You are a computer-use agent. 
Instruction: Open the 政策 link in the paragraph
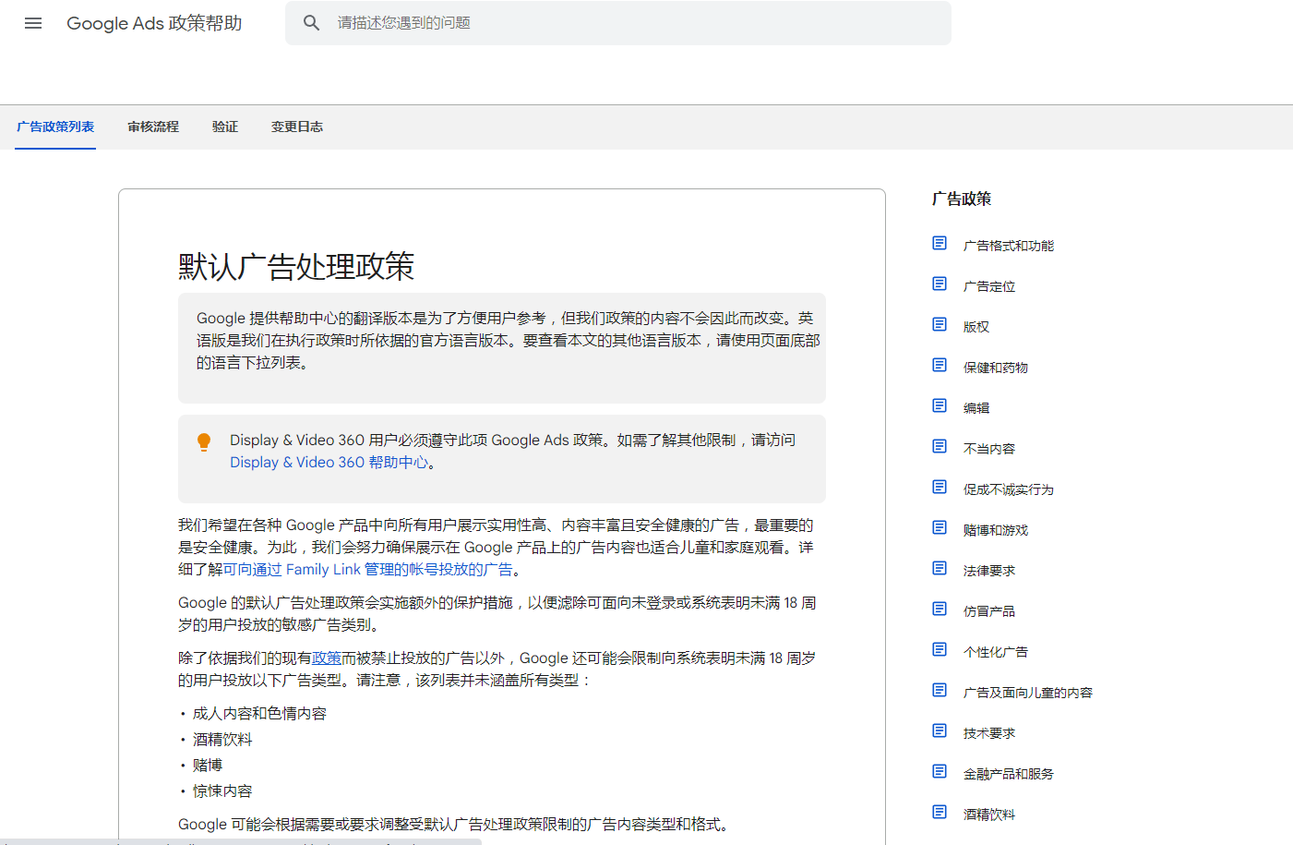point(327,658)
